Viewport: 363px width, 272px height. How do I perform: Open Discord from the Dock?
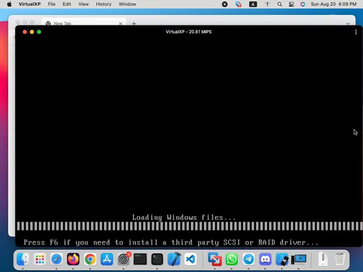tap(265, 259)
